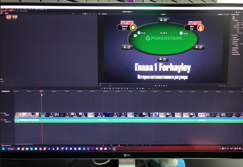Toggle the Position Lock icon
The width and height of the screenshot is (243, 167).
(127, 88)
